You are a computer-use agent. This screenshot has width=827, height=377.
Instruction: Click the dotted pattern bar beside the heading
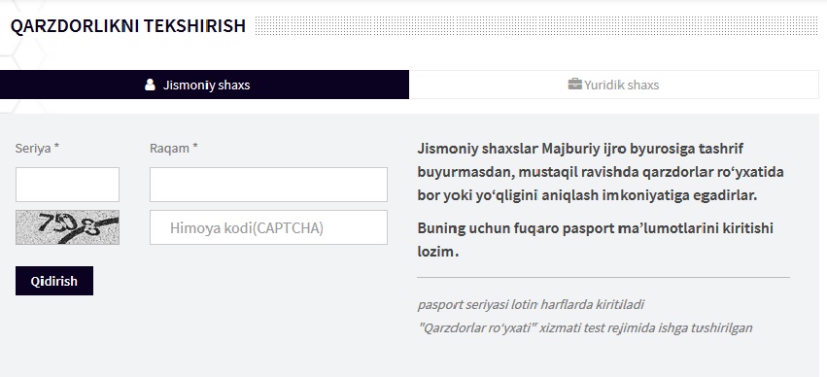pos(536,26)
